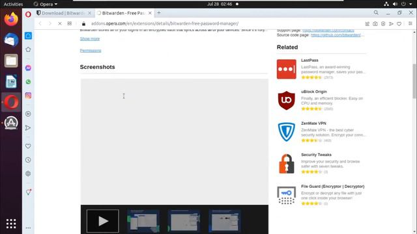Open File Guard (Encryptor | Decryptor) extension
This screenshot has height=234, width=417.
pos(333,187)
